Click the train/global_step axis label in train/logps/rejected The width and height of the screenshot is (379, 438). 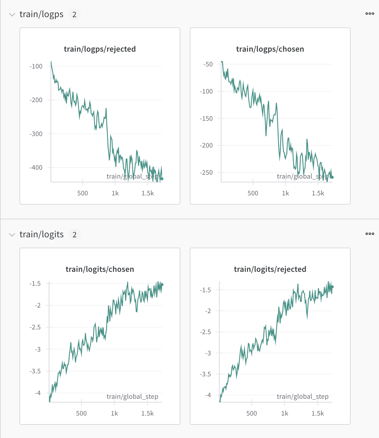coord(132,176)
